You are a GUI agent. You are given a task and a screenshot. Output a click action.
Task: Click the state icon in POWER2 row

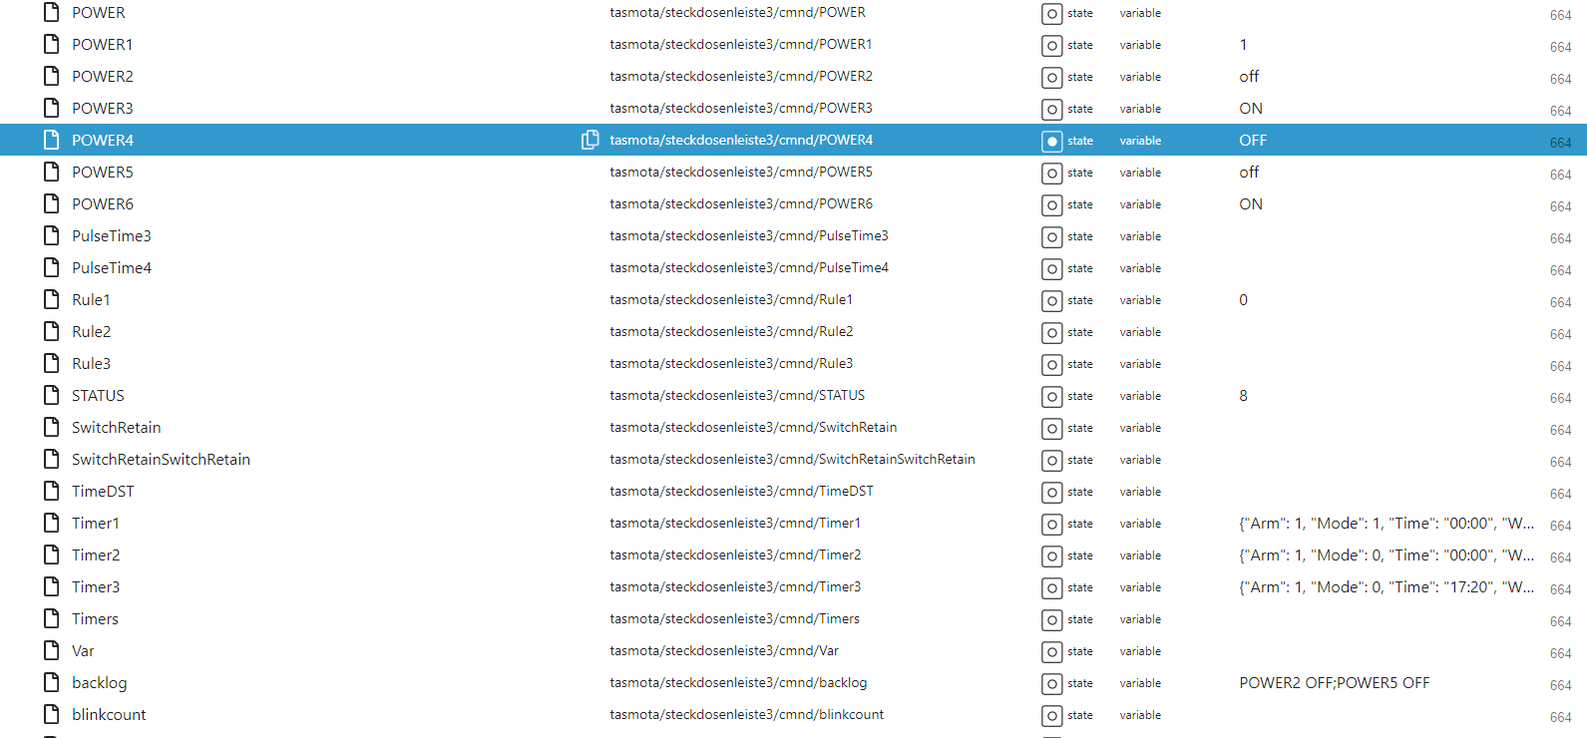[x=1051, y=77]
